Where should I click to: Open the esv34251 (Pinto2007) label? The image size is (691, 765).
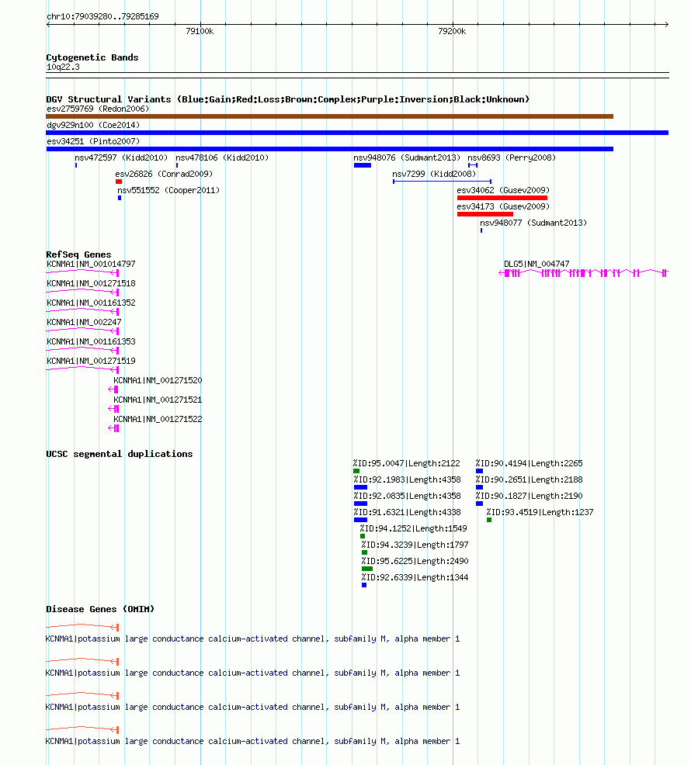(93, 141)
